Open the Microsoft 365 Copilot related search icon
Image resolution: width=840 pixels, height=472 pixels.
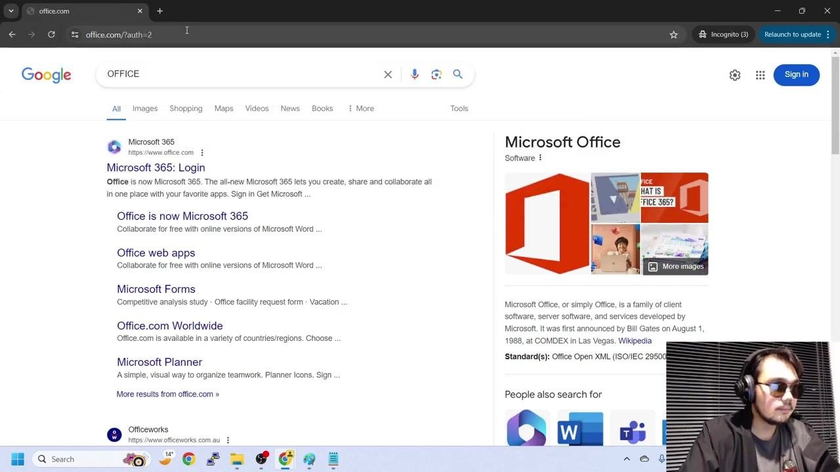[x=526, y=428]
